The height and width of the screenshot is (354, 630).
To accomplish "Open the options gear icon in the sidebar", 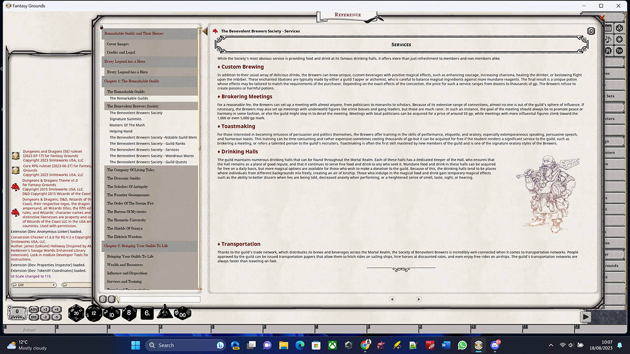I will click(619, 39).
